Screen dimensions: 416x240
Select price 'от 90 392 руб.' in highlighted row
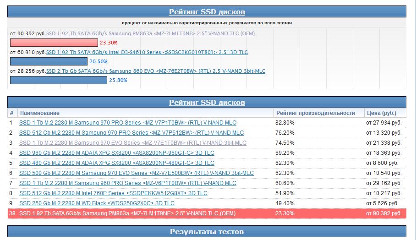(384, 213)
